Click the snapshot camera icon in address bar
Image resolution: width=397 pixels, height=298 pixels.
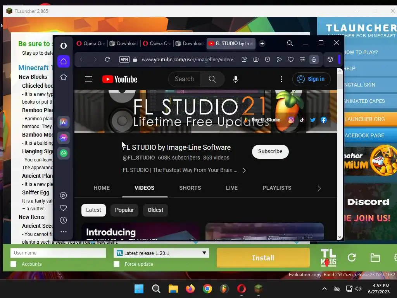point(256,59)
